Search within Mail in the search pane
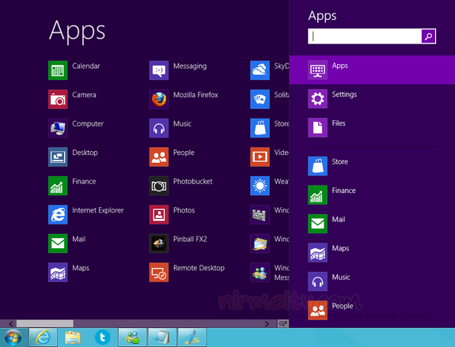 (372, 224)
